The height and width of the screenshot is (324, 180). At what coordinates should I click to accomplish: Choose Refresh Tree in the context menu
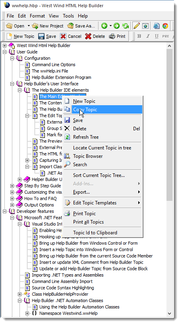pos(103,137)
